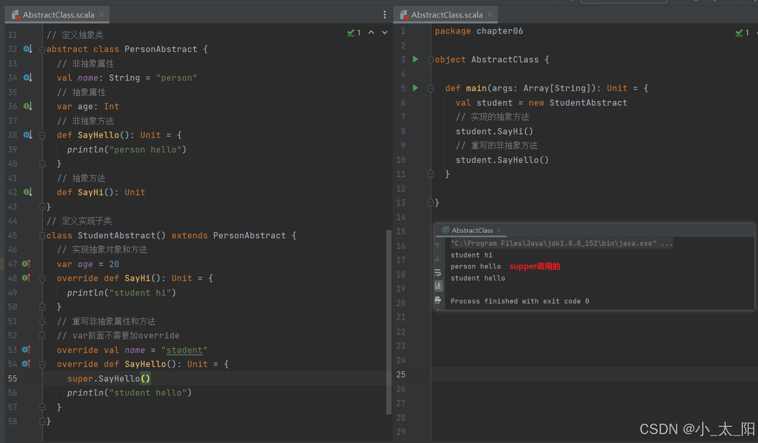Toggle soft-wrap in run console

pos(437,272)
